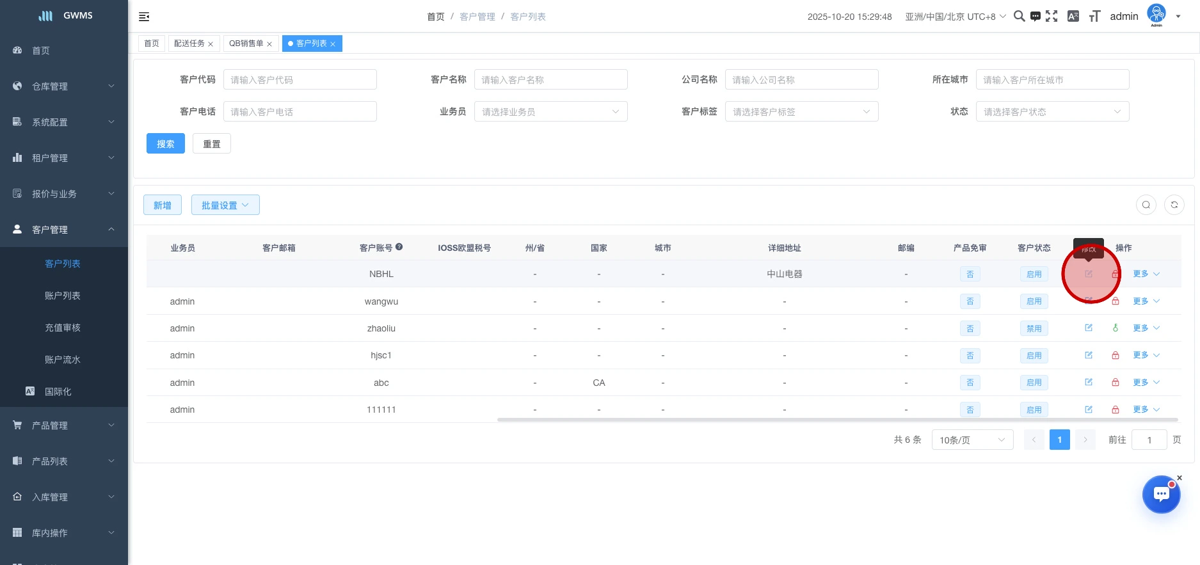Toggle the search panel with round magnifier button
This screenshot has height=565, width=1200.
1146,205
